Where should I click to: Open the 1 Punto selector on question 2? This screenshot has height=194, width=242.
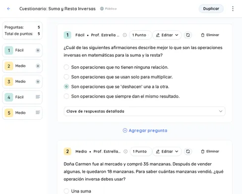click(141, 152)
